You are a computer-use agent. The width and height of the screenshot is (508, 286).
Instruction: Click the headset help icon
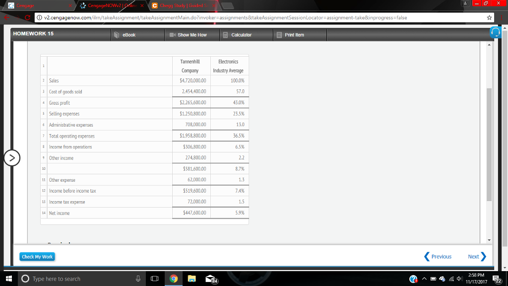[x=496, y=32]
